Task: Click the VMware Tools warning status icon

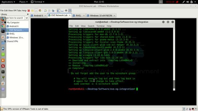Action: pos(2,109)
